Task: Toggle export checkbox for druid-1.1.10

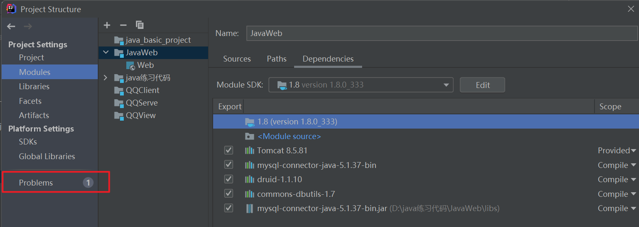Action: coord(229,179)
